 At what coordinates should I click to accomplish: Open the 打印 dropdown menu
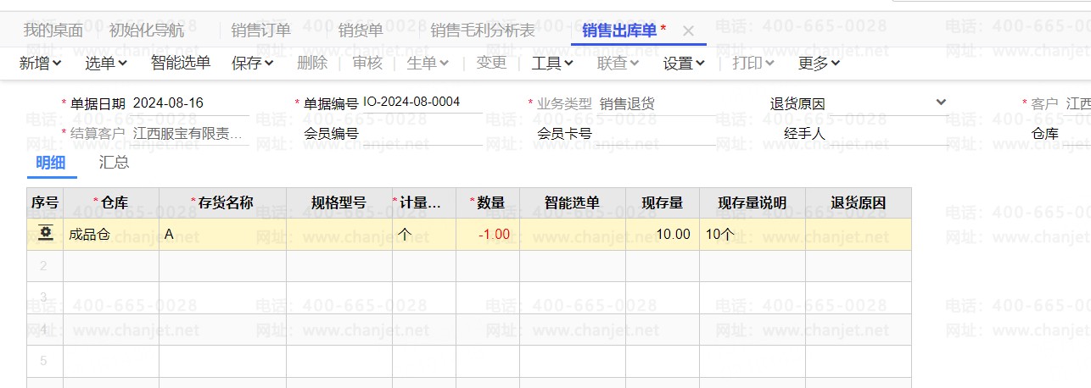pyautogui.click(x=753, y=63)
